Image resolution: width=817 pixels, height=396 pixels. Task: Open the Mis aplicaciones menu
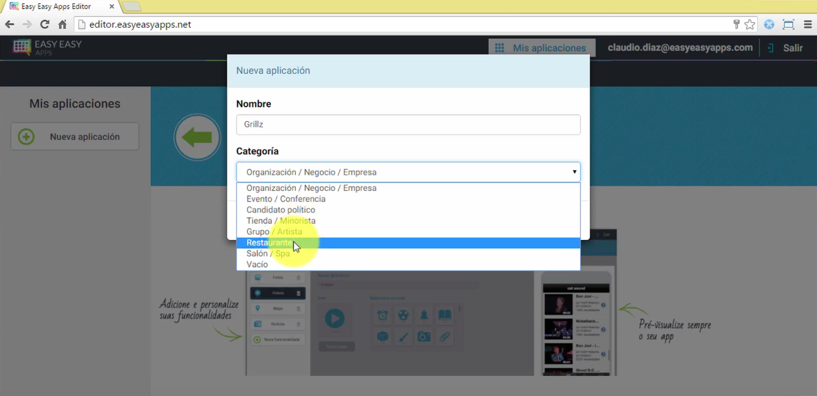point(541,48)
